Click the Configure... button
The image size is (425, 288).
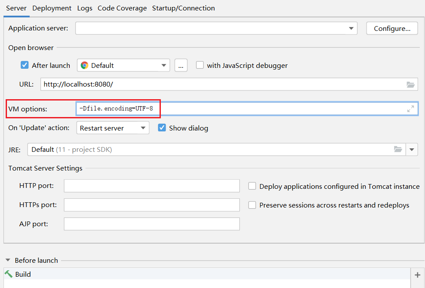pyautogui.click(x=392, y=28)
